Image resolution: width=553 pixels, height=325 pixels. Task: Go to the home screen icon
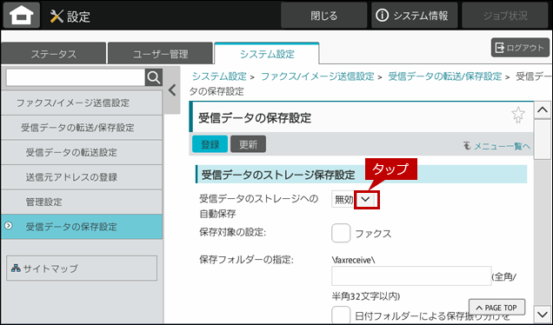coord(22,16)
